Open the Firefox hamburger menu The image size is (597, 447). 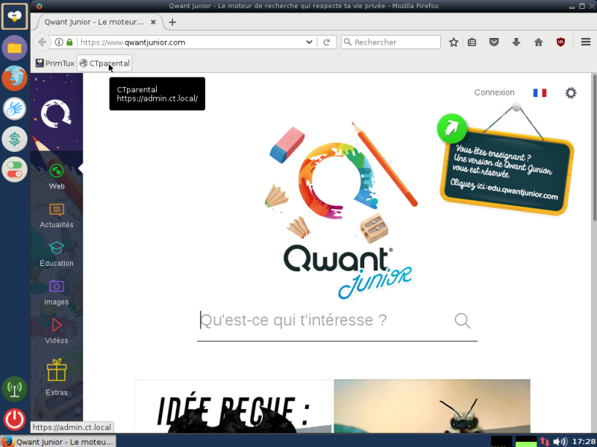click(586, 42)
